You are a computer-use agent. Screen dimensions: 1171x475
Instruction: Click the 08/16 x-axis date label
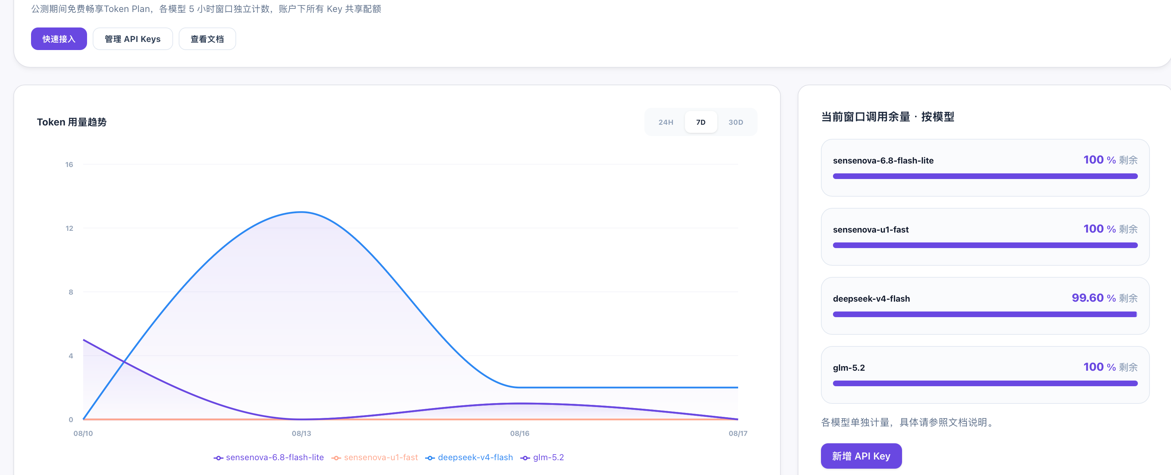tap(520, 434)
